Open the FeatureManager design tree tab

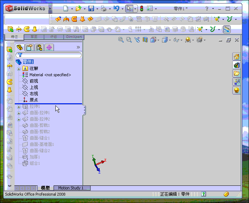coord(20,47)
